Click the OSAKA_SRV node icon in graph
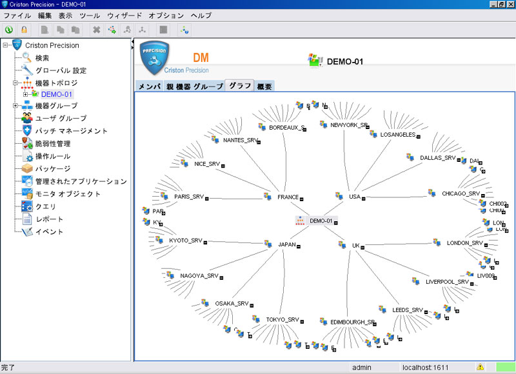The height and width of the screenshot is (374, 516). pyautogui.click(x=205, y=302)
